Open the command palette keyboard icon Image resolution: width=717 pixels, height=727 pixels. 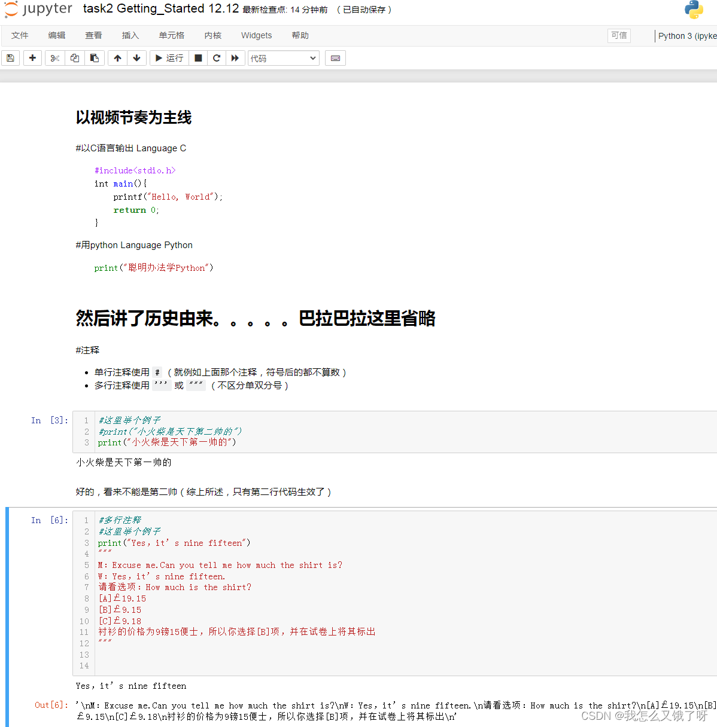pyautogui.click(x=335, y=58)
